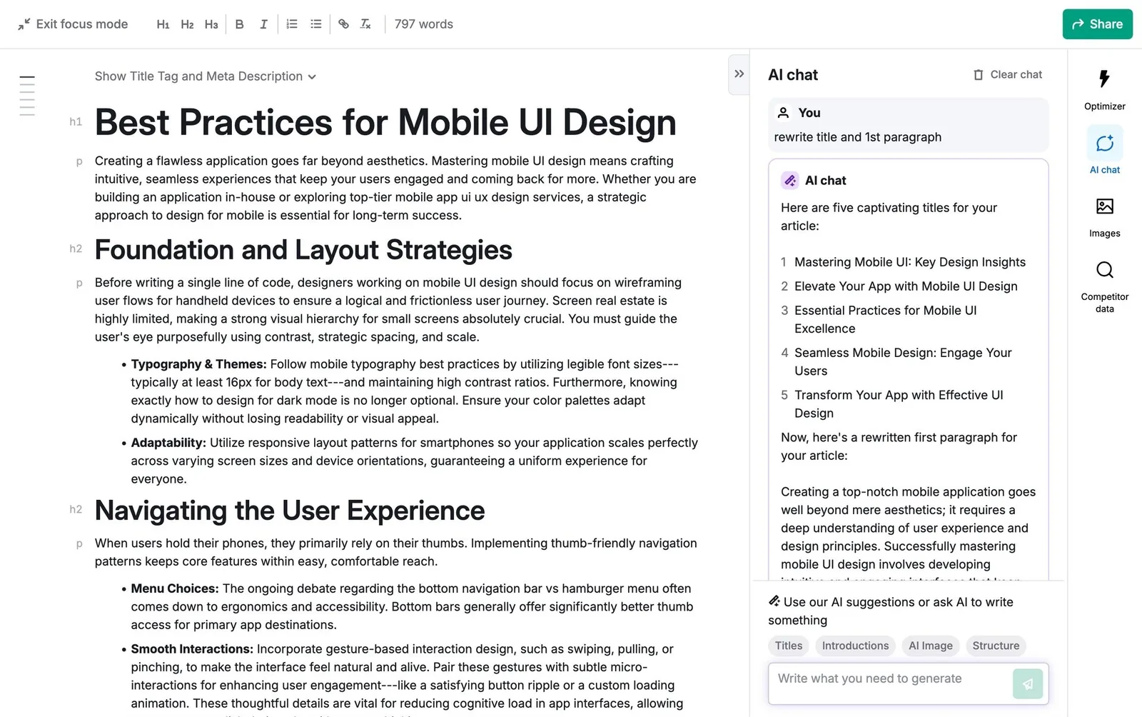1142x717 pixels.
Task: Clear text formatting
Action: click(365, 24)
